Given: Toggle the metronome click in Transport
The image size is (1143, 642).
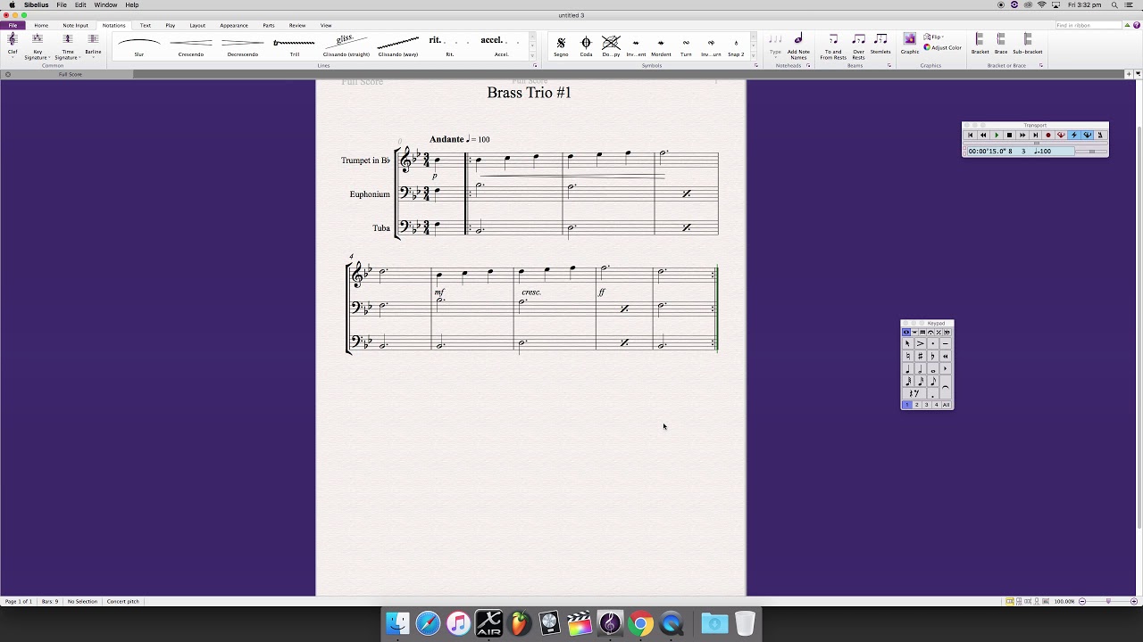Looking at the screenshot, I should (x=1099, y=136).
